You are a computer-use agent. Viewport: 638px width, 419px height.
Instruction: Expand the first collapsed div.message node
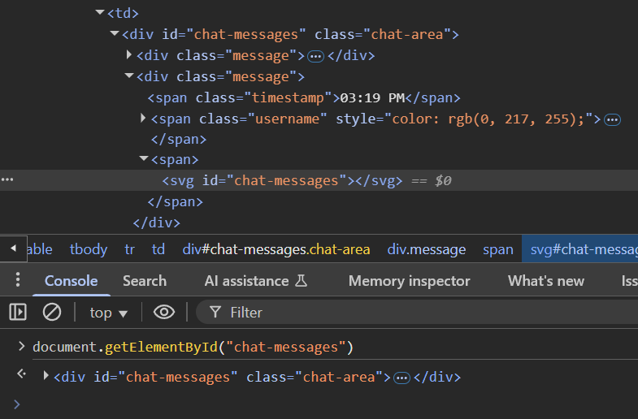pos(128,55)
